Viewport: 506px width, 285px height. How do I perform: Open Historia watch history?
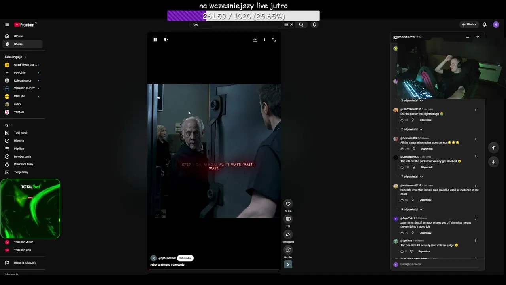22,141
